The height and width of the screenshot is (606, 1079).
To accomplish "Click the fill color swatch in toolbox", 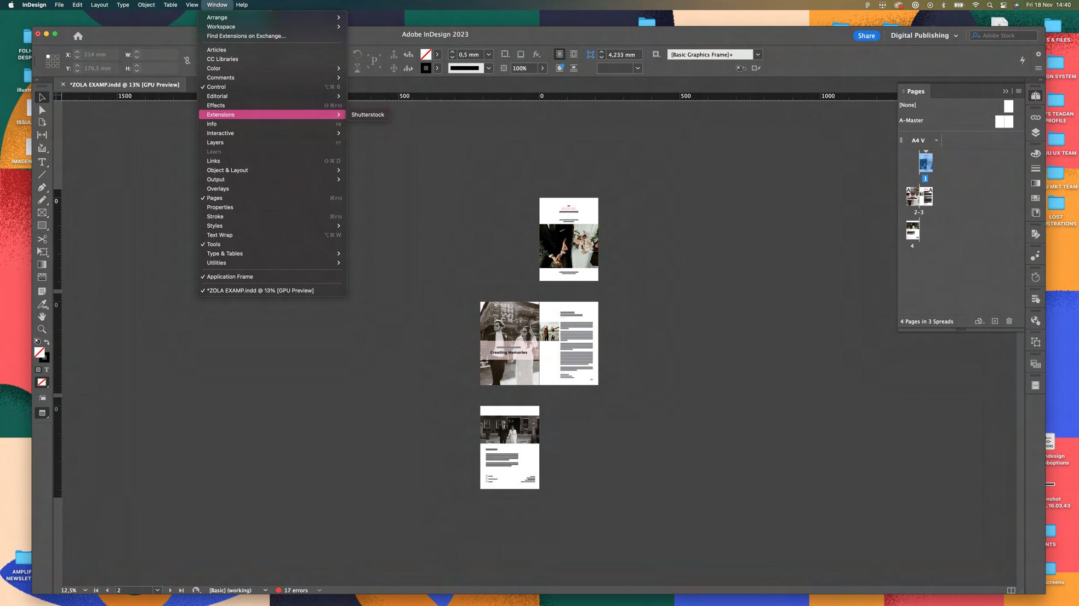I will click(x=39, y=353).
